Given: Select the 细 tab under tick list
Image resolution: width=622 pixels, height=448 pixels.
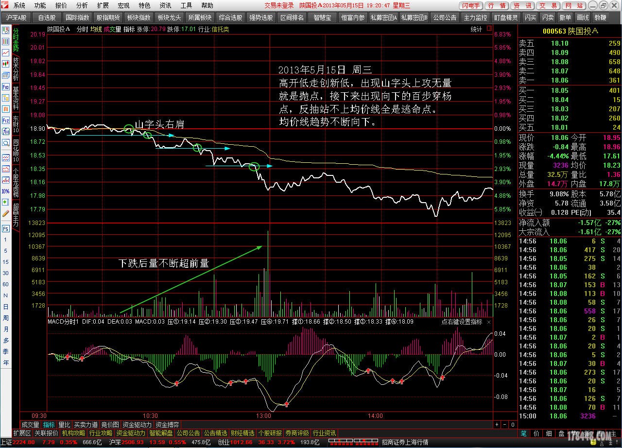Looking at the screenshot, I should (x=549, y=433).
